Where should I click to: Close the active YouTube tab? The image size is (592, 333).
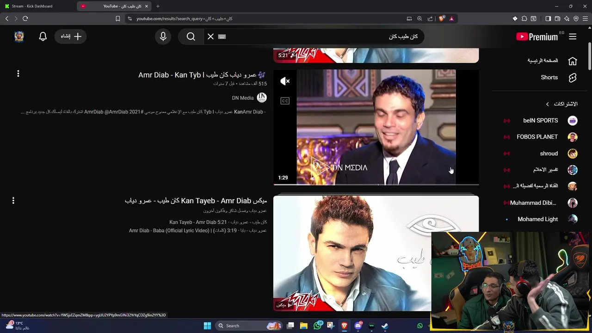(146, 6)
